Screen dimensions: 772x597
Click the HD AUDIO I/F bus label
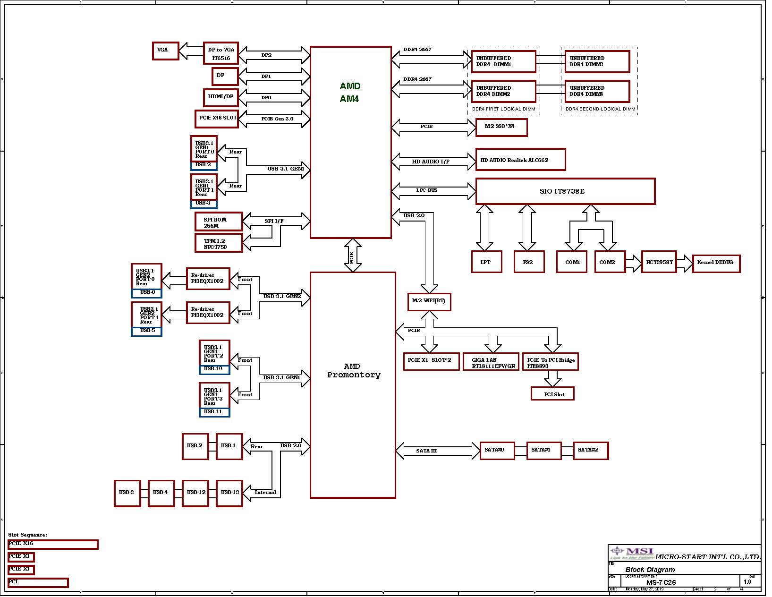coord(431,162)
